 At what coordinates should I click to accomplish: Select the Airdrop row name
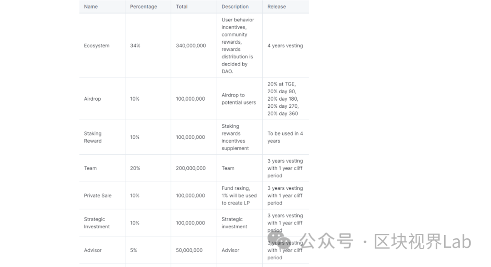[x=92, y=99]
